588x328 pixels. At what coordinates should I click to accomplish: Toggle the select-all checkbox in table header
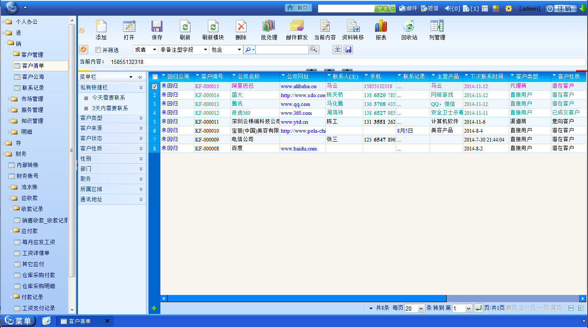tap(155, 77)
